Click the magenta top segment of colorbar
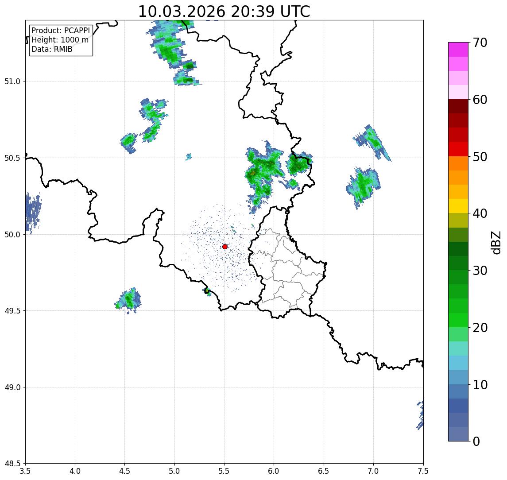The image size is (507, 480). coord(458,50)
